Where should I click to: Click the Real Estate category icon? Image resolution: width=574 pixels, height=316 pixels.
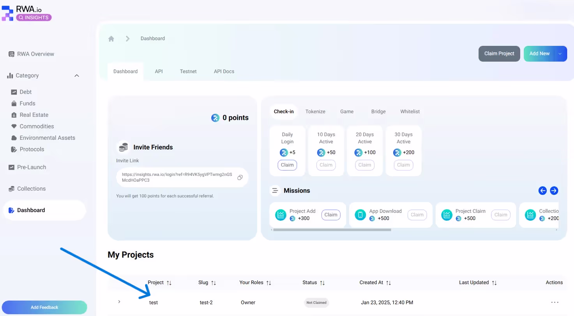click(x=14, y=115)
